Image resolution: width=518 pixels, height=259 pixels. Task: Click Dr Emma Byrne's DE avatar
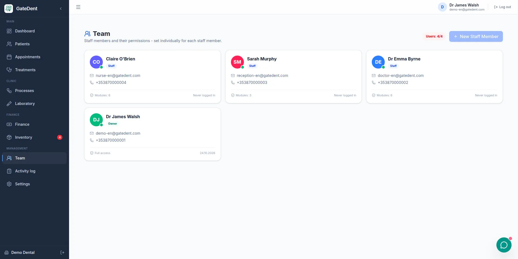pyautogui.click(x=378, y=62)
